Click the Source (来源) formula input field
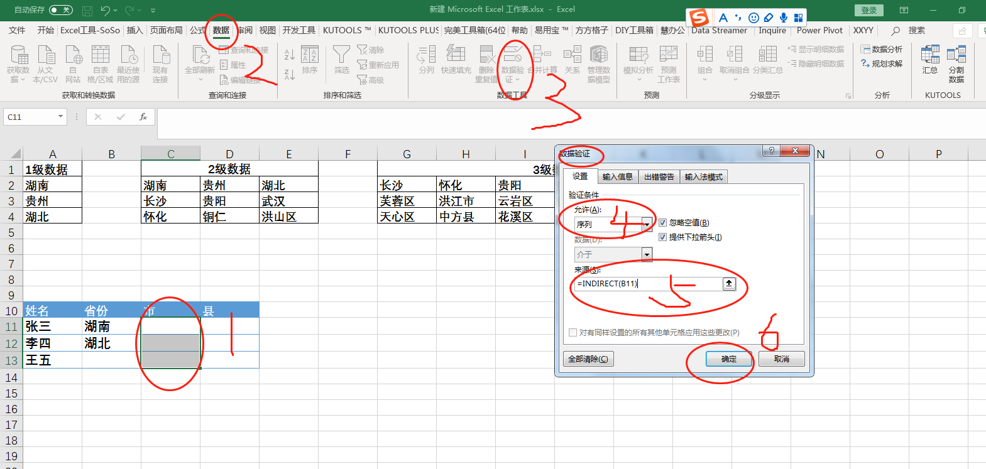Viewport: 986px width, 469px height. click(x=648, y=284)
